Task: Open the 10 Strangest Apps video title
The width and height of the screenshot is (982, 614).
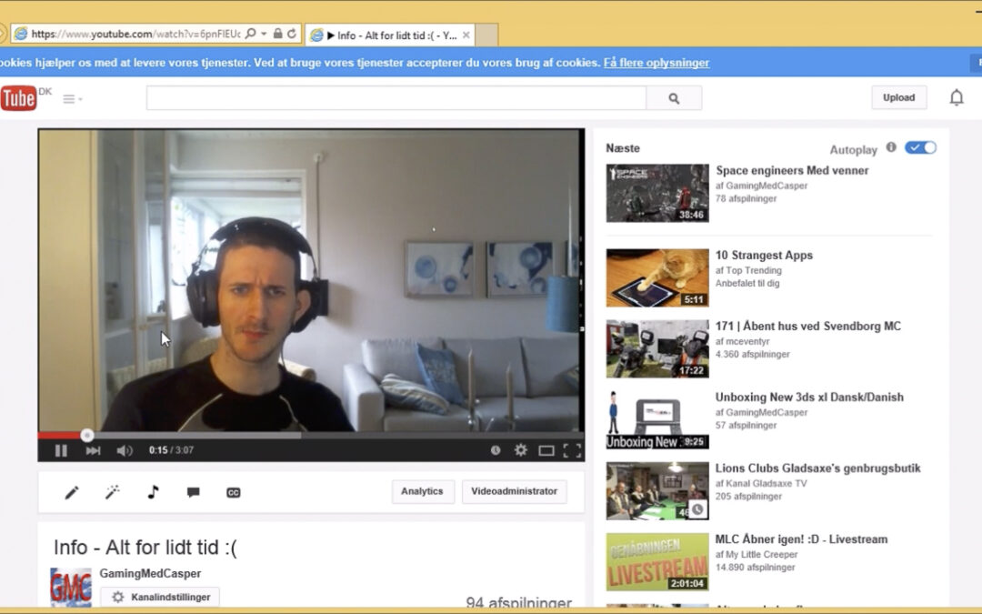Action: point(764,255)
